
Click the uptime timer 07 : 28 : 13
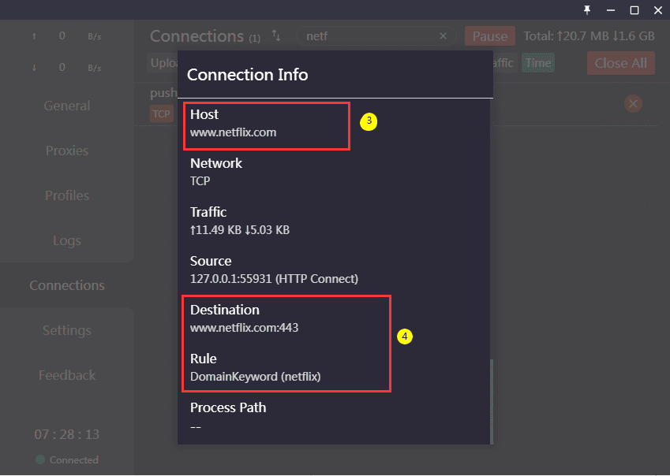(67, 434)
